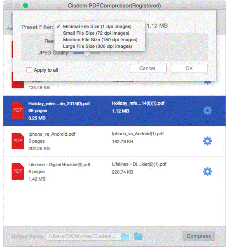The width and height of the screenshot is (232, 249).
Task: Click the Output Folder path field
Action: pyautogui.click(x=88, y=236)
